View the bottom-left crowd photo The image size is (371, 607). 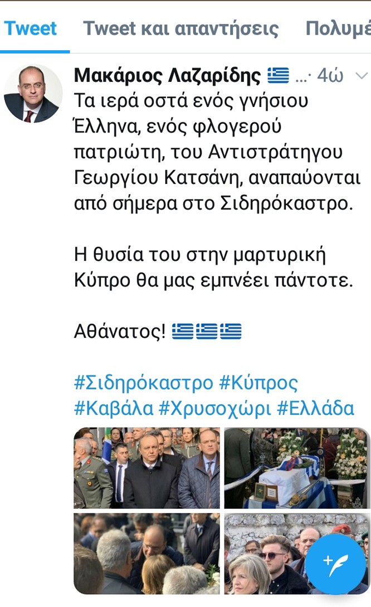tap(147, 553)
